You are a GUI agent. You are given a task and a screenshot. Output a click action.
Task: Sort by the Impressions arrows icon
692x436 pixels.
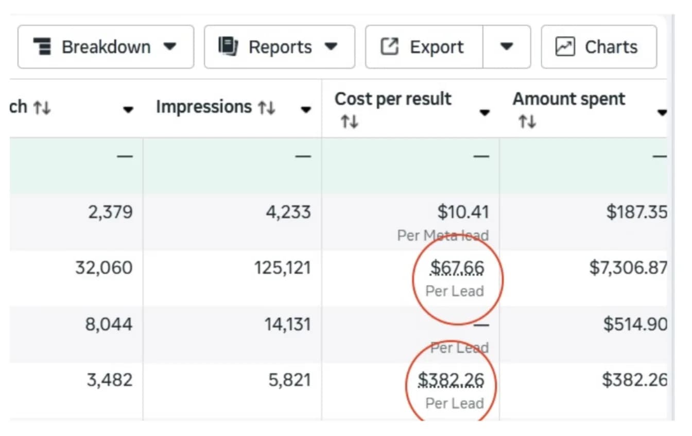pos(267,108)
